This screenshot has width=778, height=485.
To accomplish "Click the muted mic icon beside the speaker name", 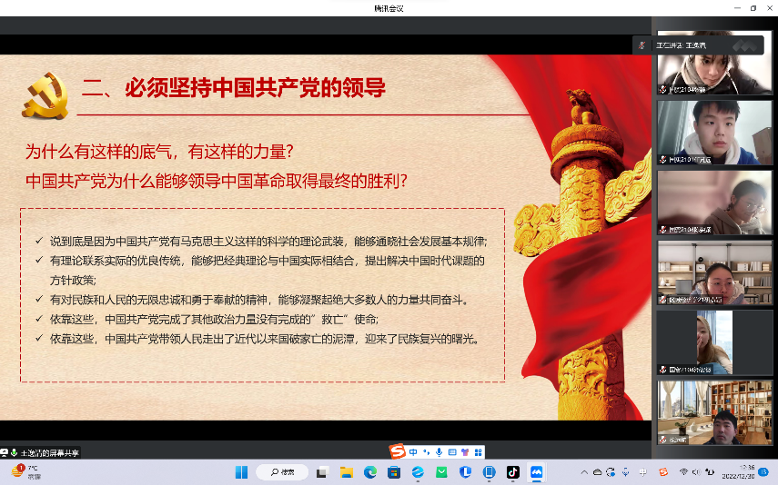I will click(642, 45).
